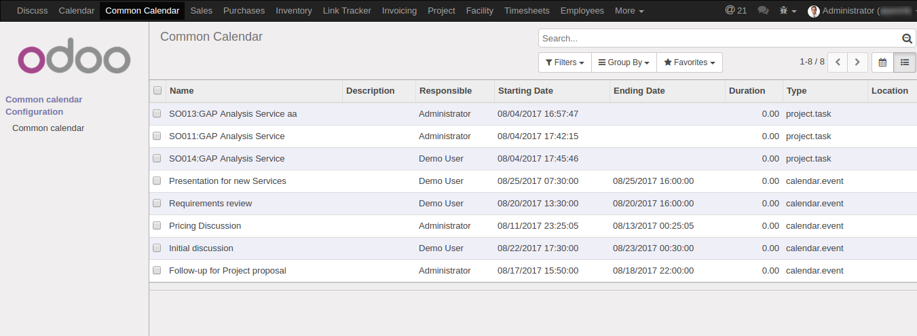Open the conversations chat icon

pyautogui.click(x=763, y=11)
